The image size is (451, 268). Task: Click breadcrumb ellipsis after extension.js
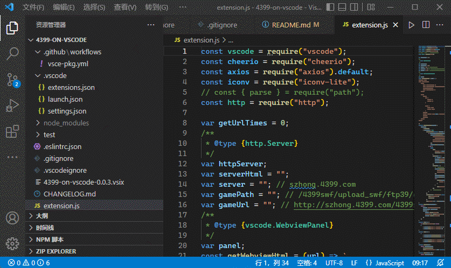(x=231, y=40)
